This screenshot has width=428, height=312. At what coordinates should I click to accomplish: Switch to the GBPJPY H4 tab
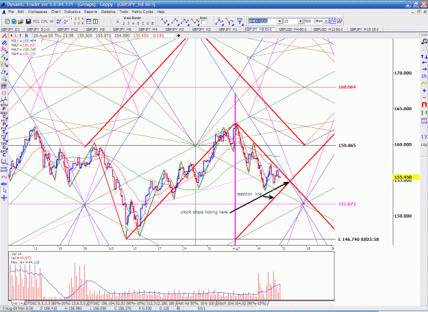pyautogui.click(x=149, y=29)
